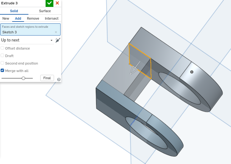Click the Final button
231x164 pixels.
47,78
